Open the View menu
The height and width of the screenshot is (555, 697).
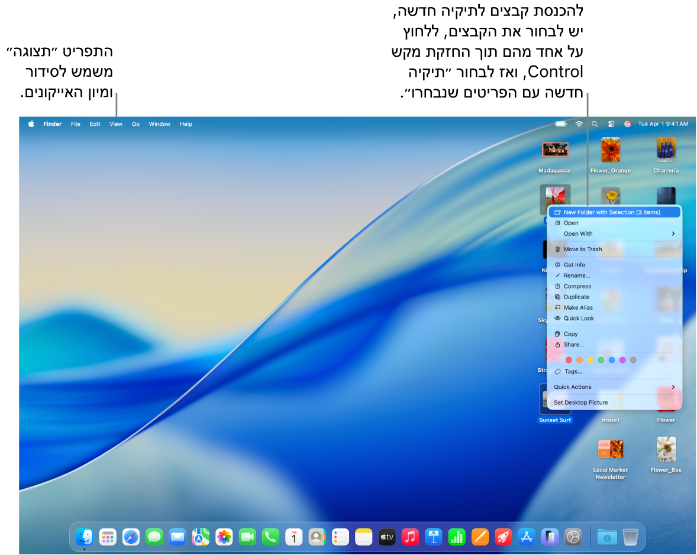click(x=116, y=124)
